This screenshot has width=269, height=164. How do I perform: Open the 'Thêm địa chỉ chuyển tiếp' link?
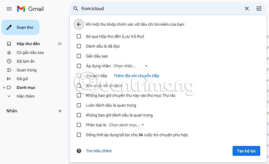136,75
